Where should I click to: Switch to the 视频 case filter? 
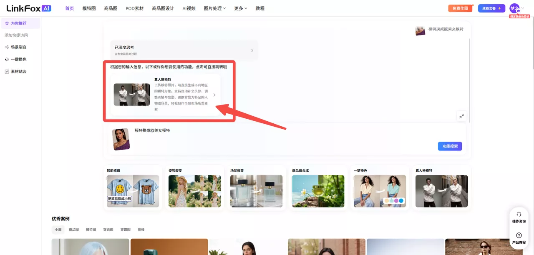(x=141, y=229)
